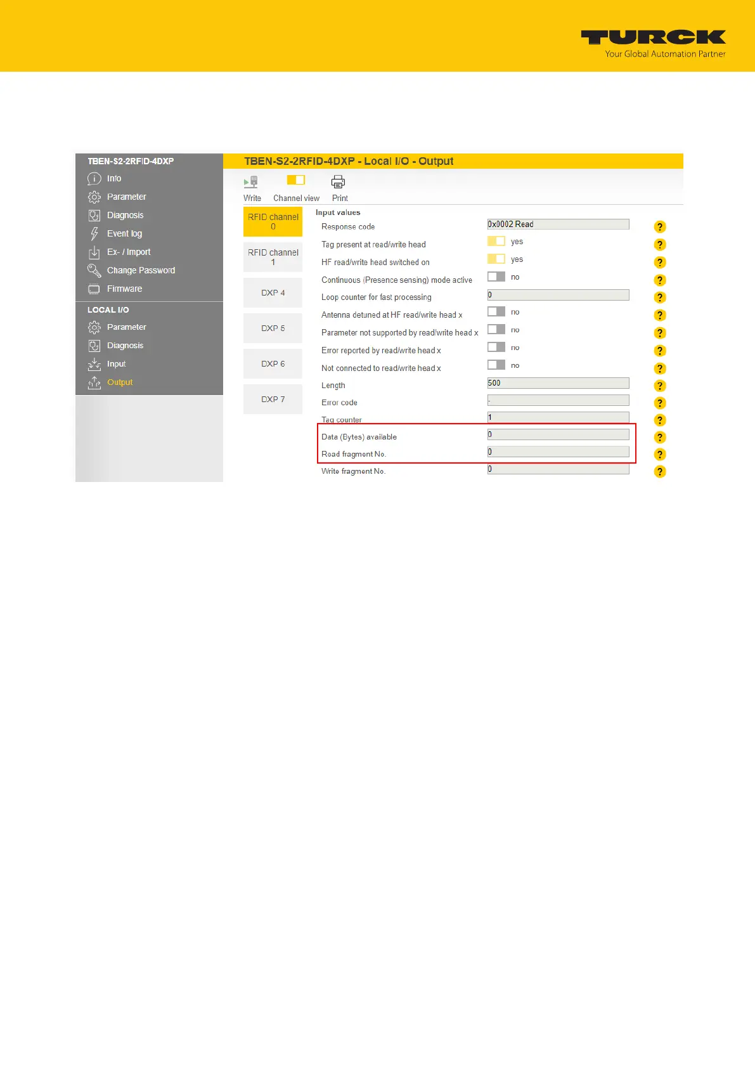The width and height of the screenshot is (755, 1068).
Task: Toggle Continuous (Presence sensing) mode active switch
Action: point(496,277)
